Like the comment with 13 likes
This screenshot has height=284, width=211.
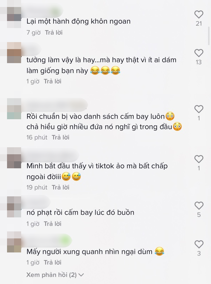[199, 53]
